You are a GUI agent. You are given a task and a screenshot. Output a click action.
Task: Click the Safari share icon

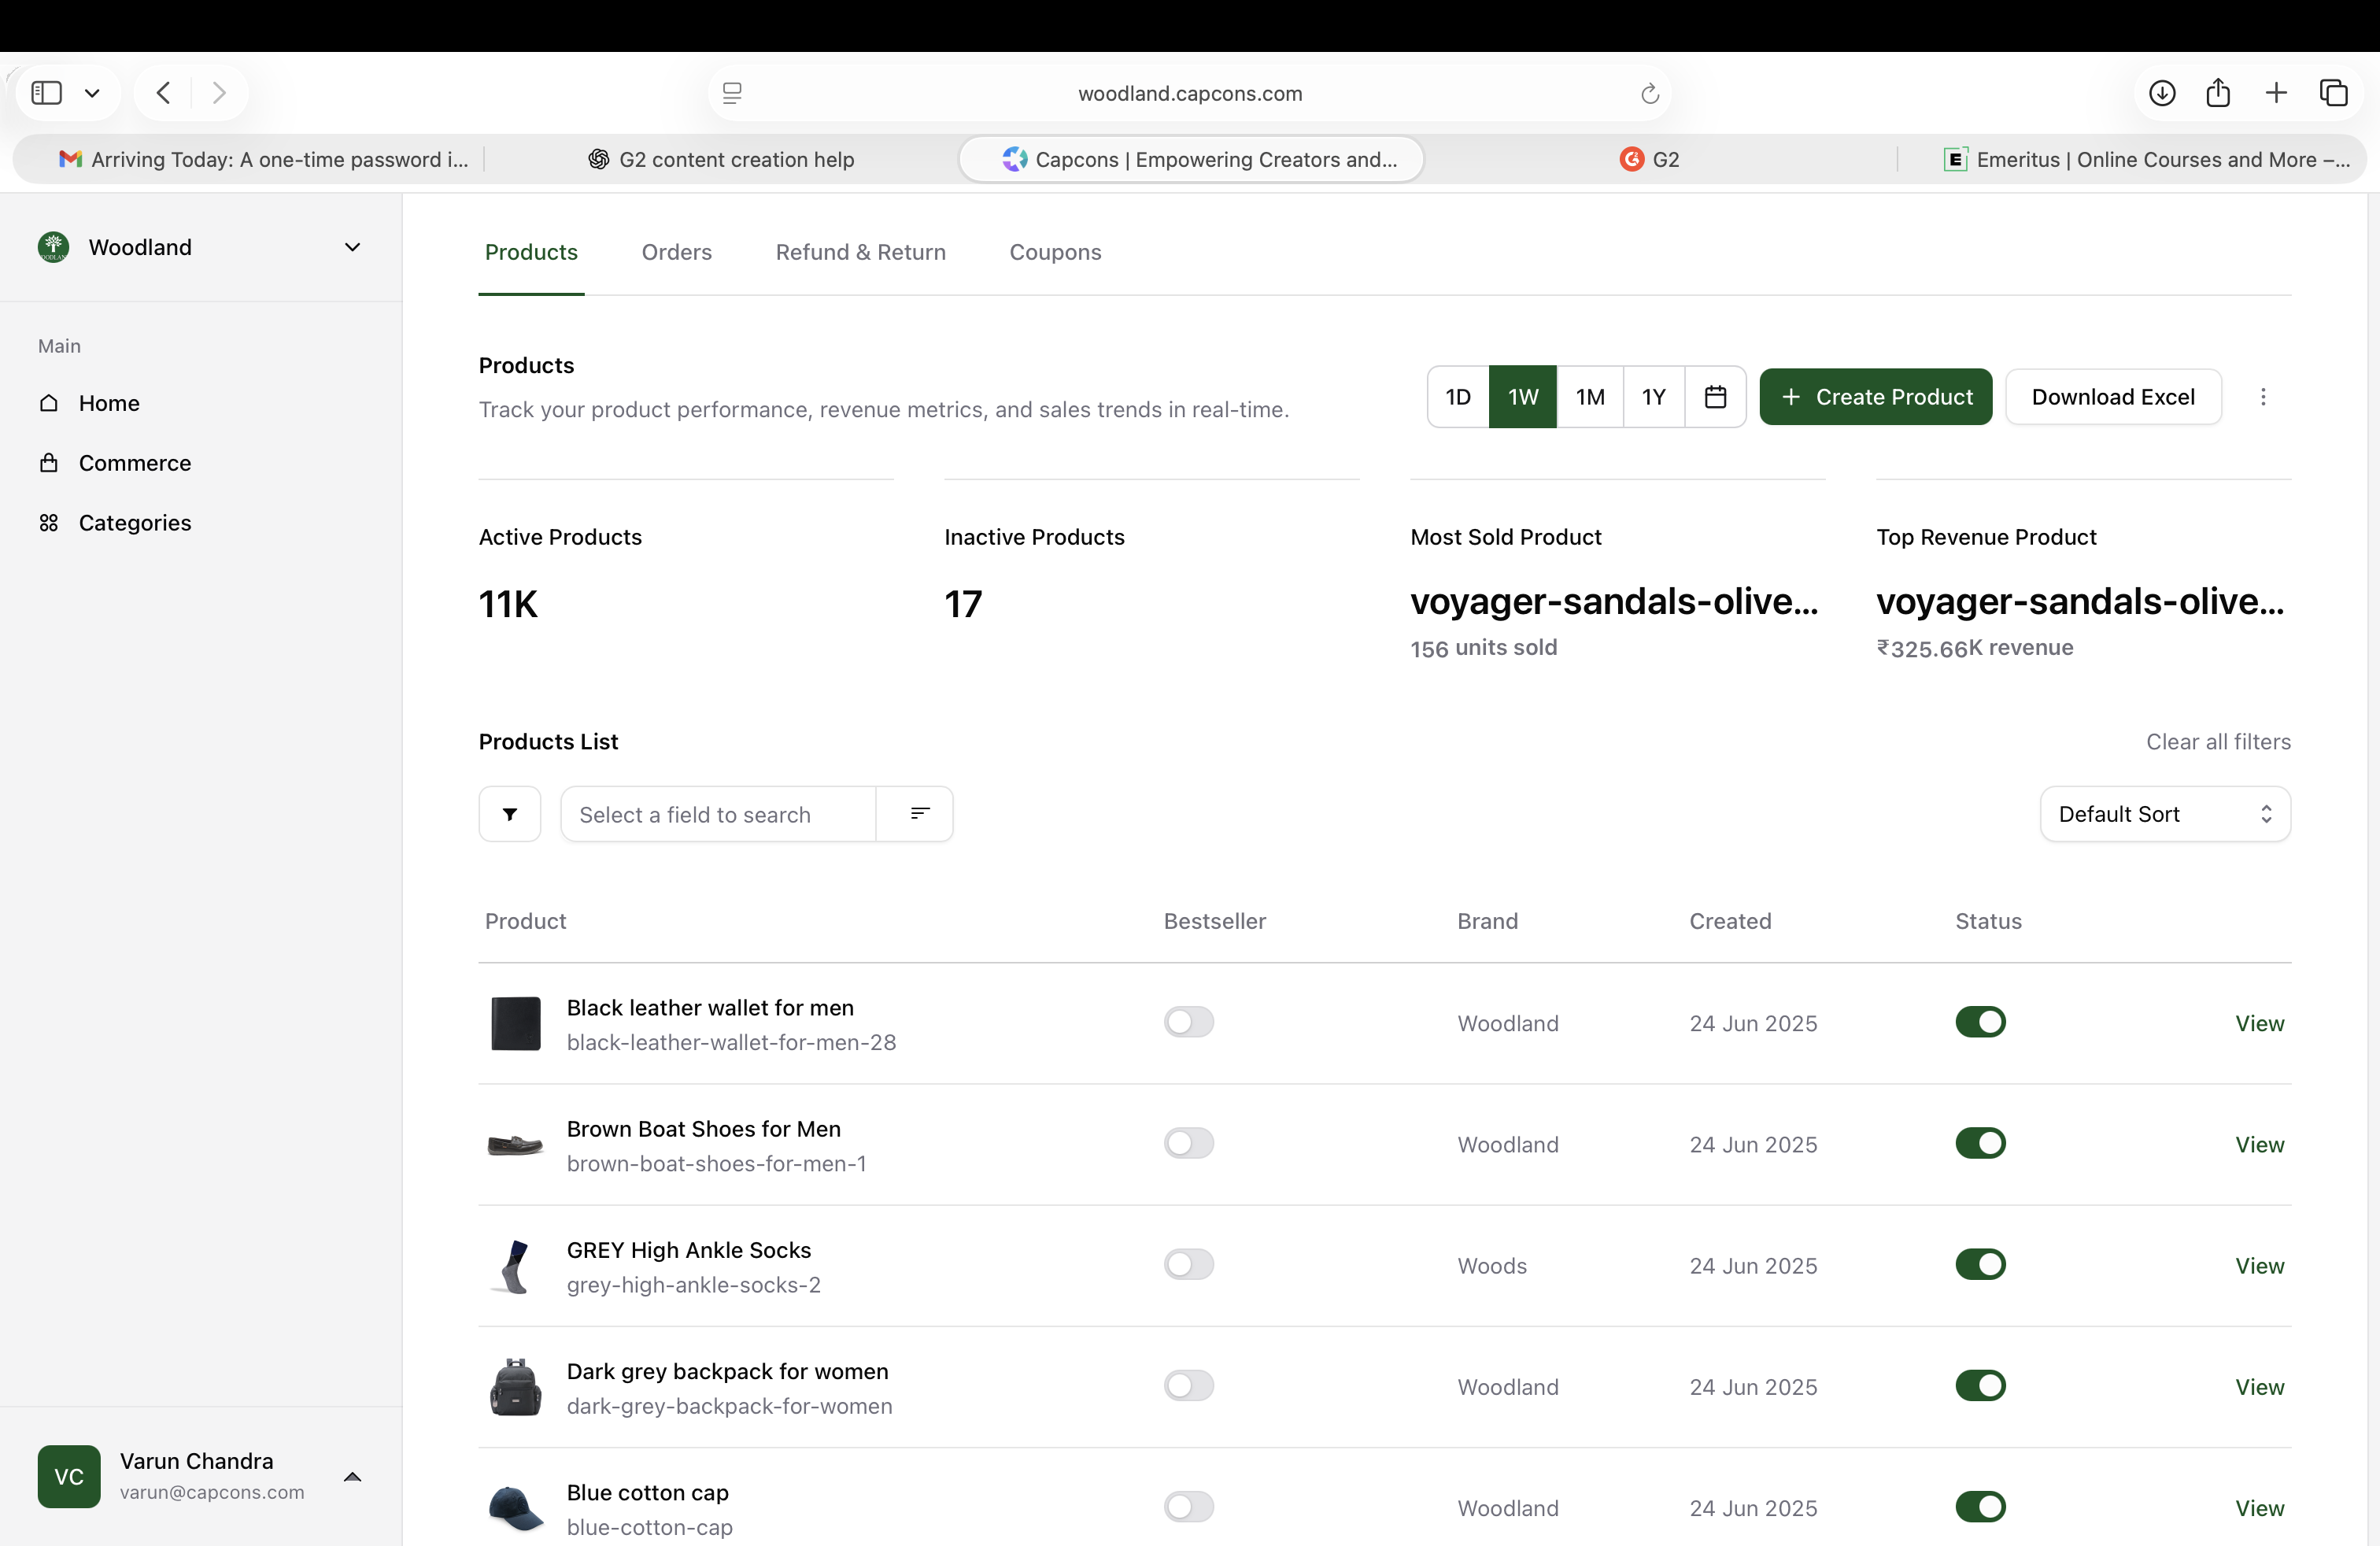pos(2219,92)
